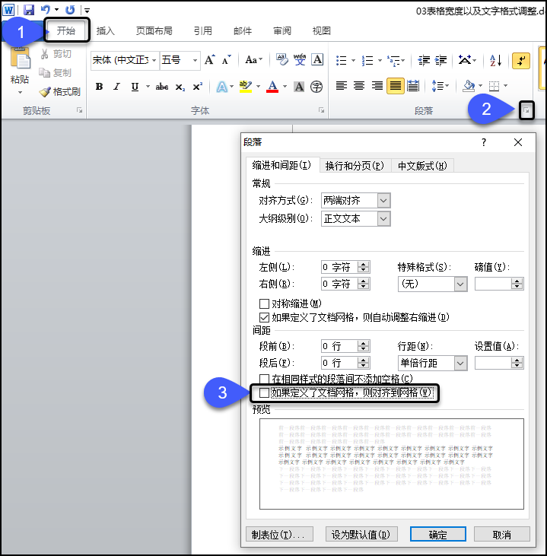This screenshot has height=556, width=547.
Task: Open the font size 五号 dropdown
Action: pos(195,60)
